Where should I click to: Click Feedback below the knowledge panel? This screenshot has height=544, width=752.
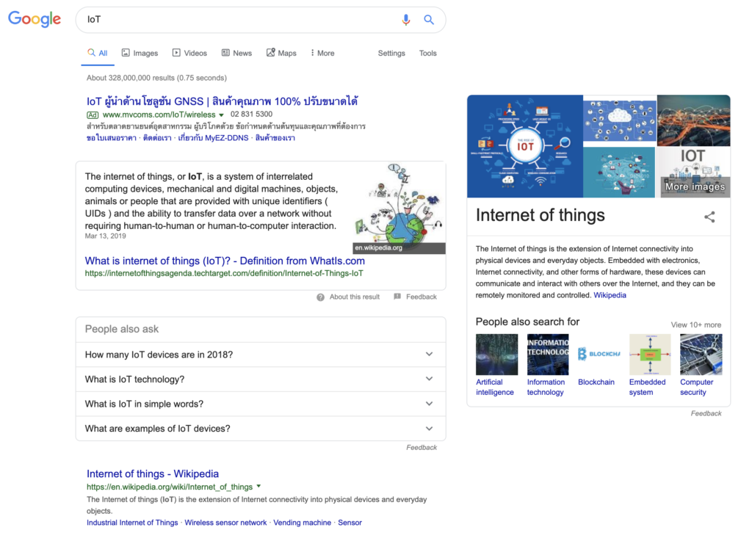point(706,413)
